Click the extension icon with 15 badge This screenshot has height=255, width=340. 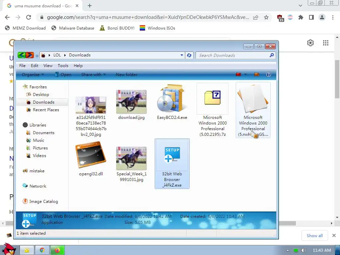[280, 18]
